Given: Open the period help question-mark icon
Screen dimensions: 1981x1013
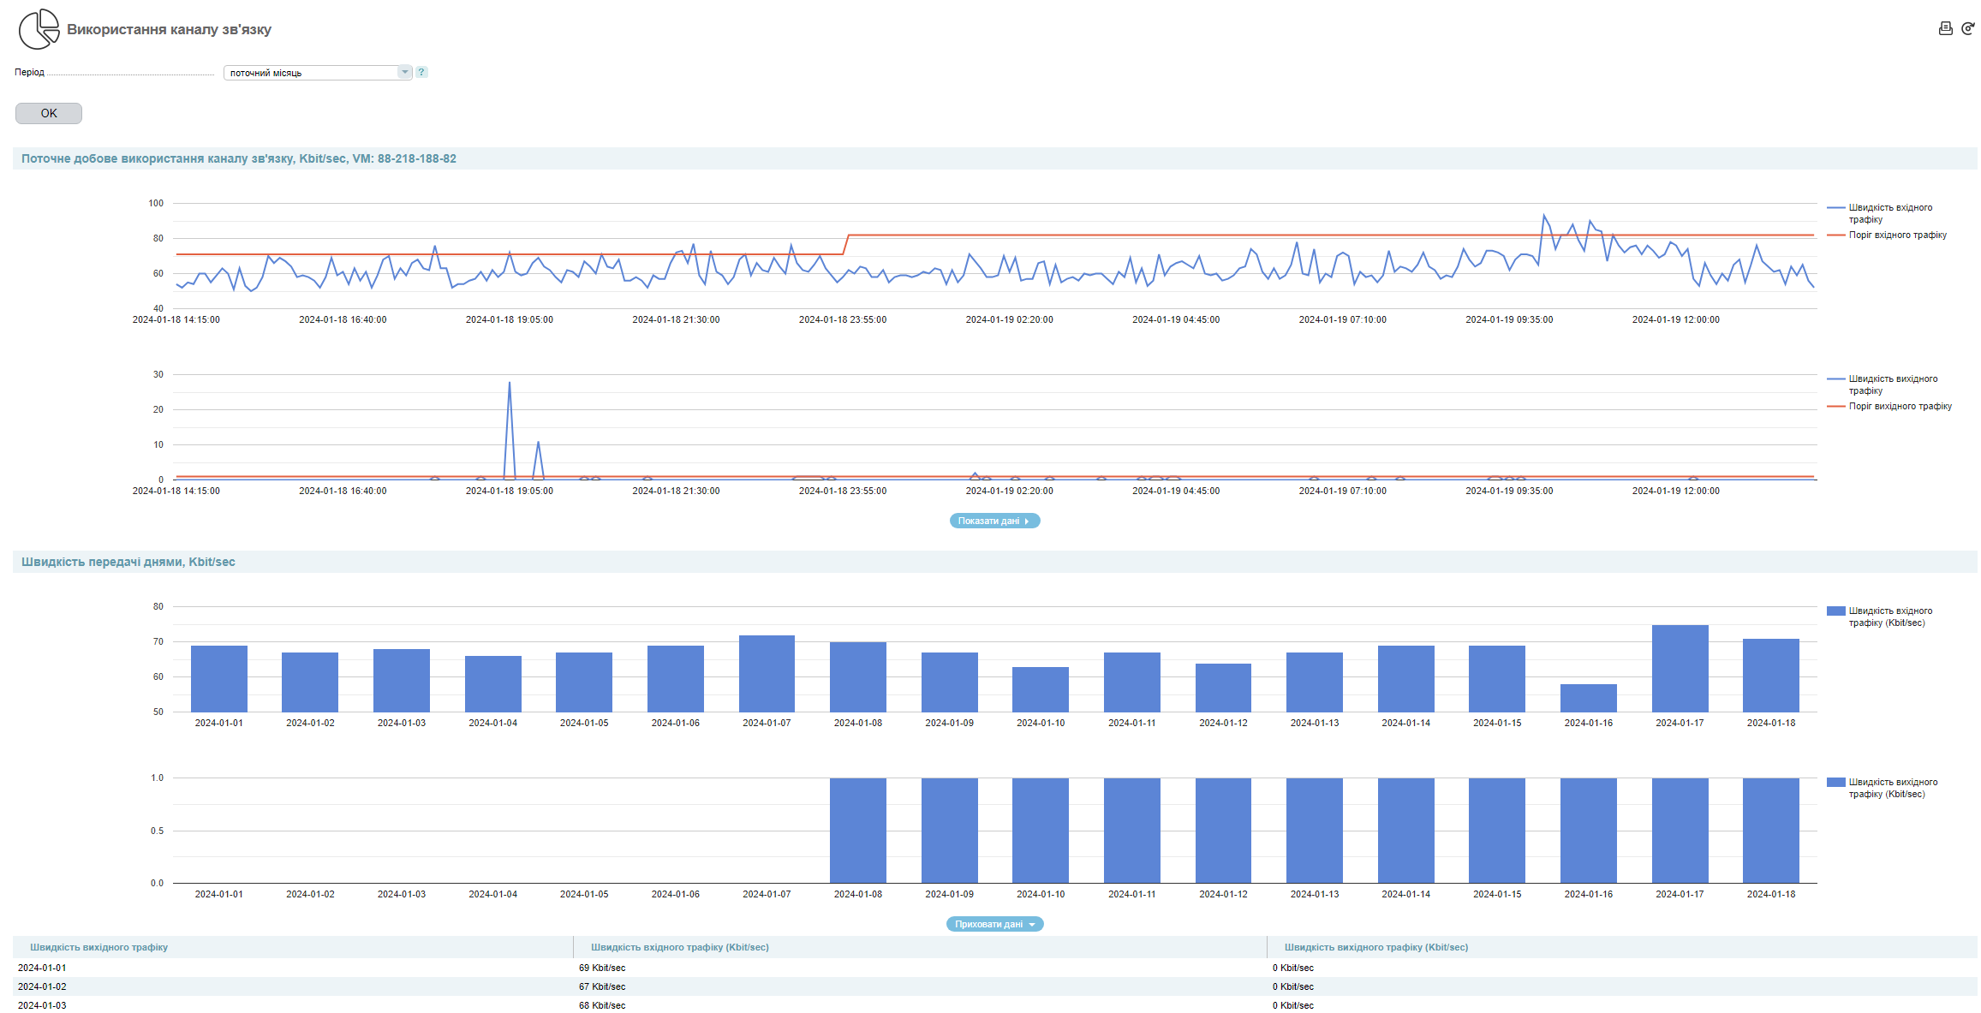Looking at the screenshot, I should [x=421, y=72].
